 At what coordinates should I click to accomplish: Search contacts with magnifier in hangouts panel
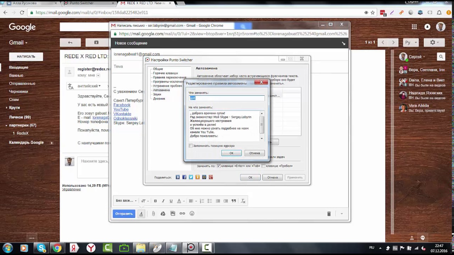(441, 57)
